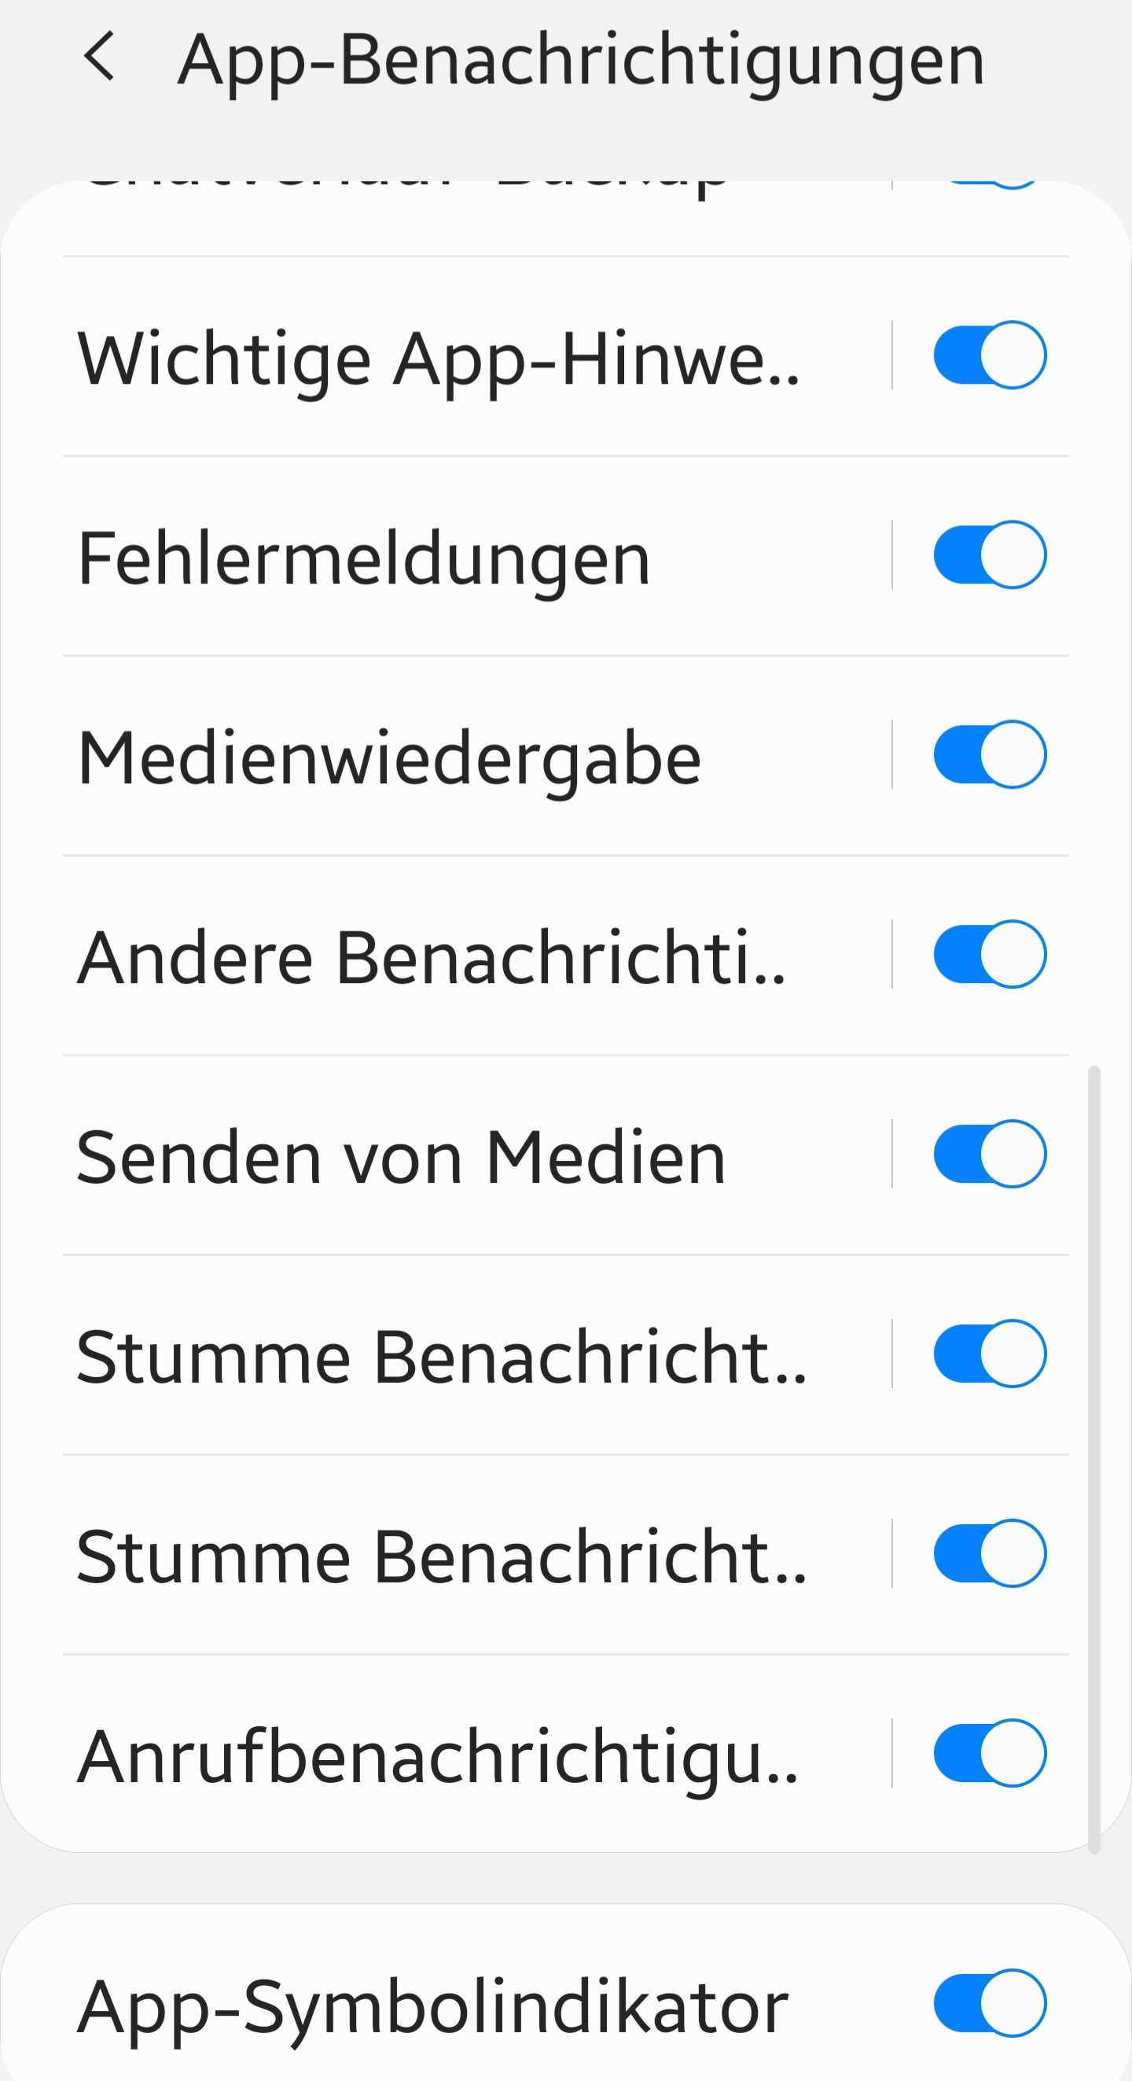This screenshot has width=1132, height=2081.
Task: Disable the Anrufbenachrichtigu.. switch
Action: (989, 1753)
